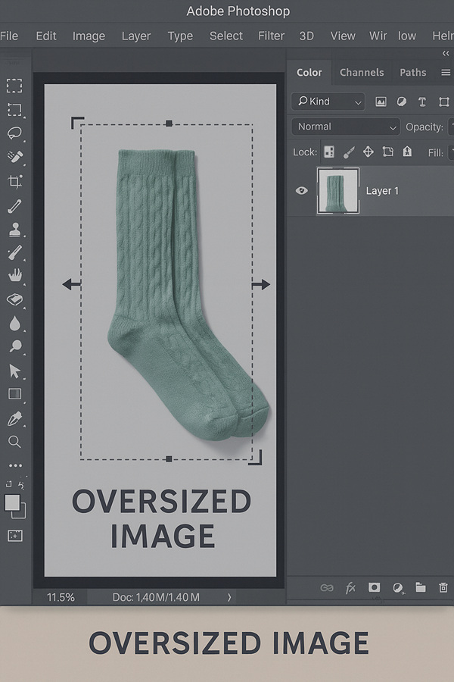Open the File menu
This screenshot has height=682, width=454.
point(9,36)
